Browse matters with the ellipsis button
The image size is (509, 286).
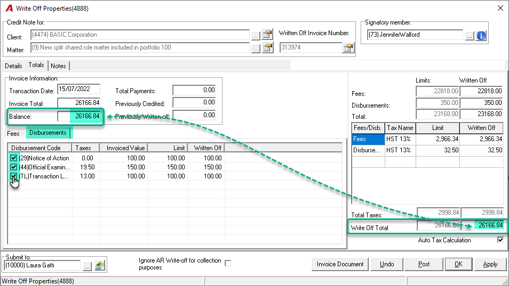[256, 48]
